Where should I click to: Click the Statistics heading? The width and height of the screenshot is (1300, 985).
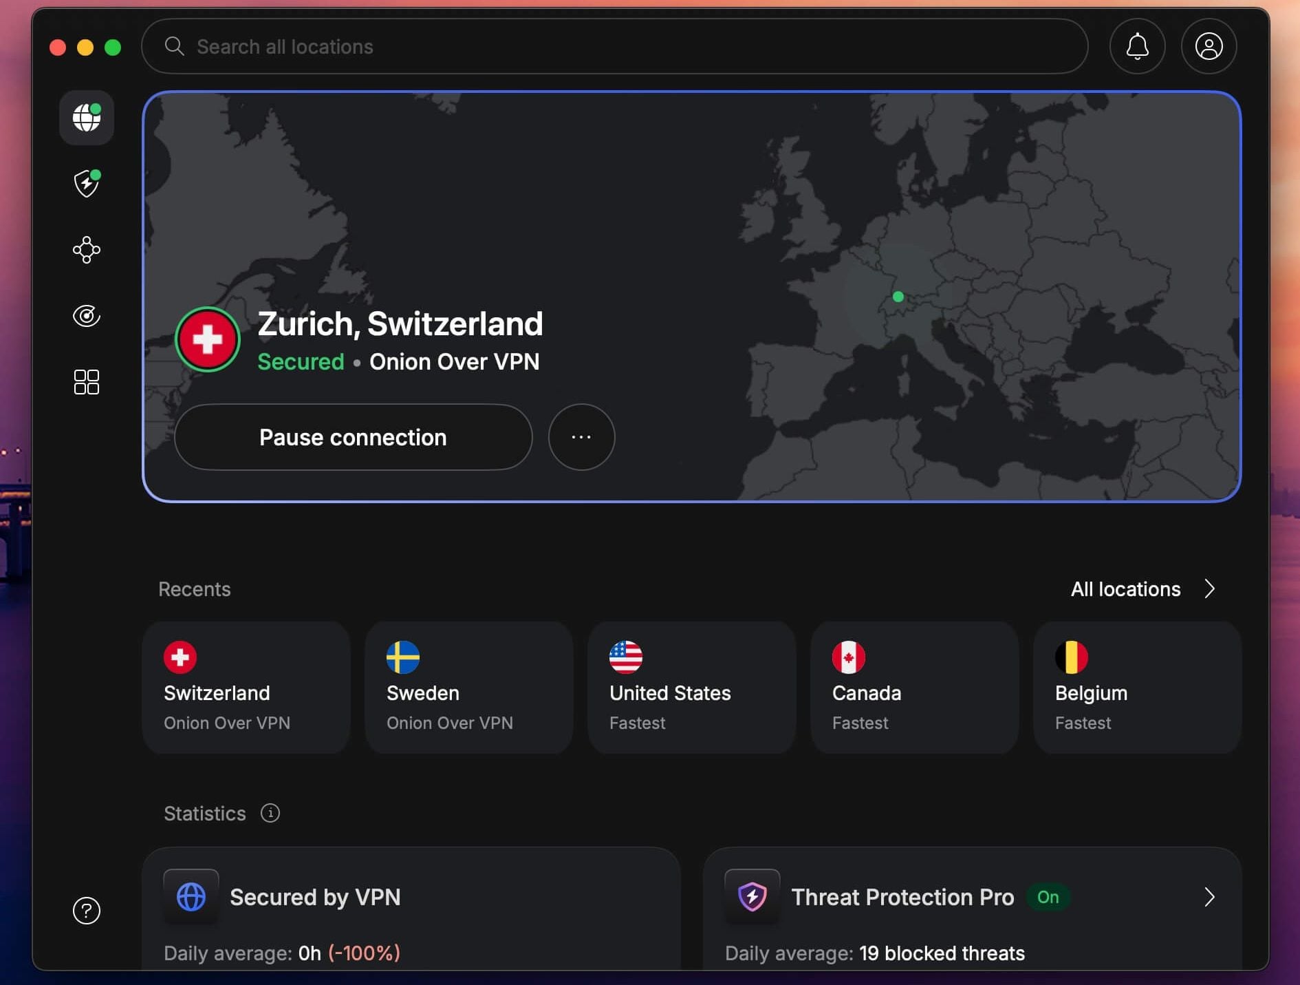tap(205, 814)
